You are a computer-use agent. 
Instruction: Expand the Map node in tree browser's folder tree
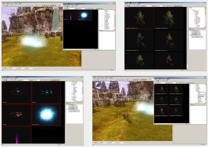192,10
